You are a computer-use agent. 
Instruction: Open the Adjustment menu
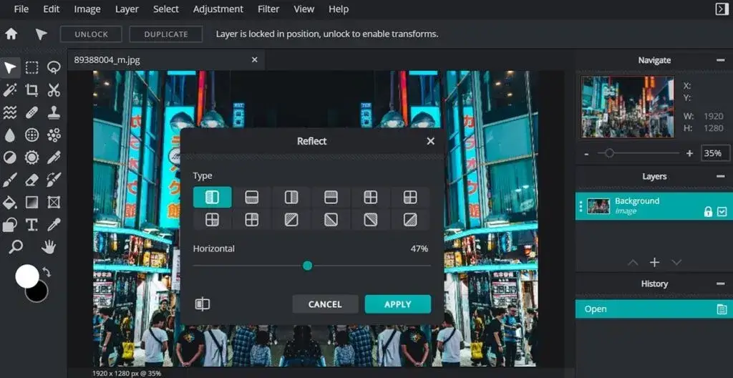tap(218, 9)
